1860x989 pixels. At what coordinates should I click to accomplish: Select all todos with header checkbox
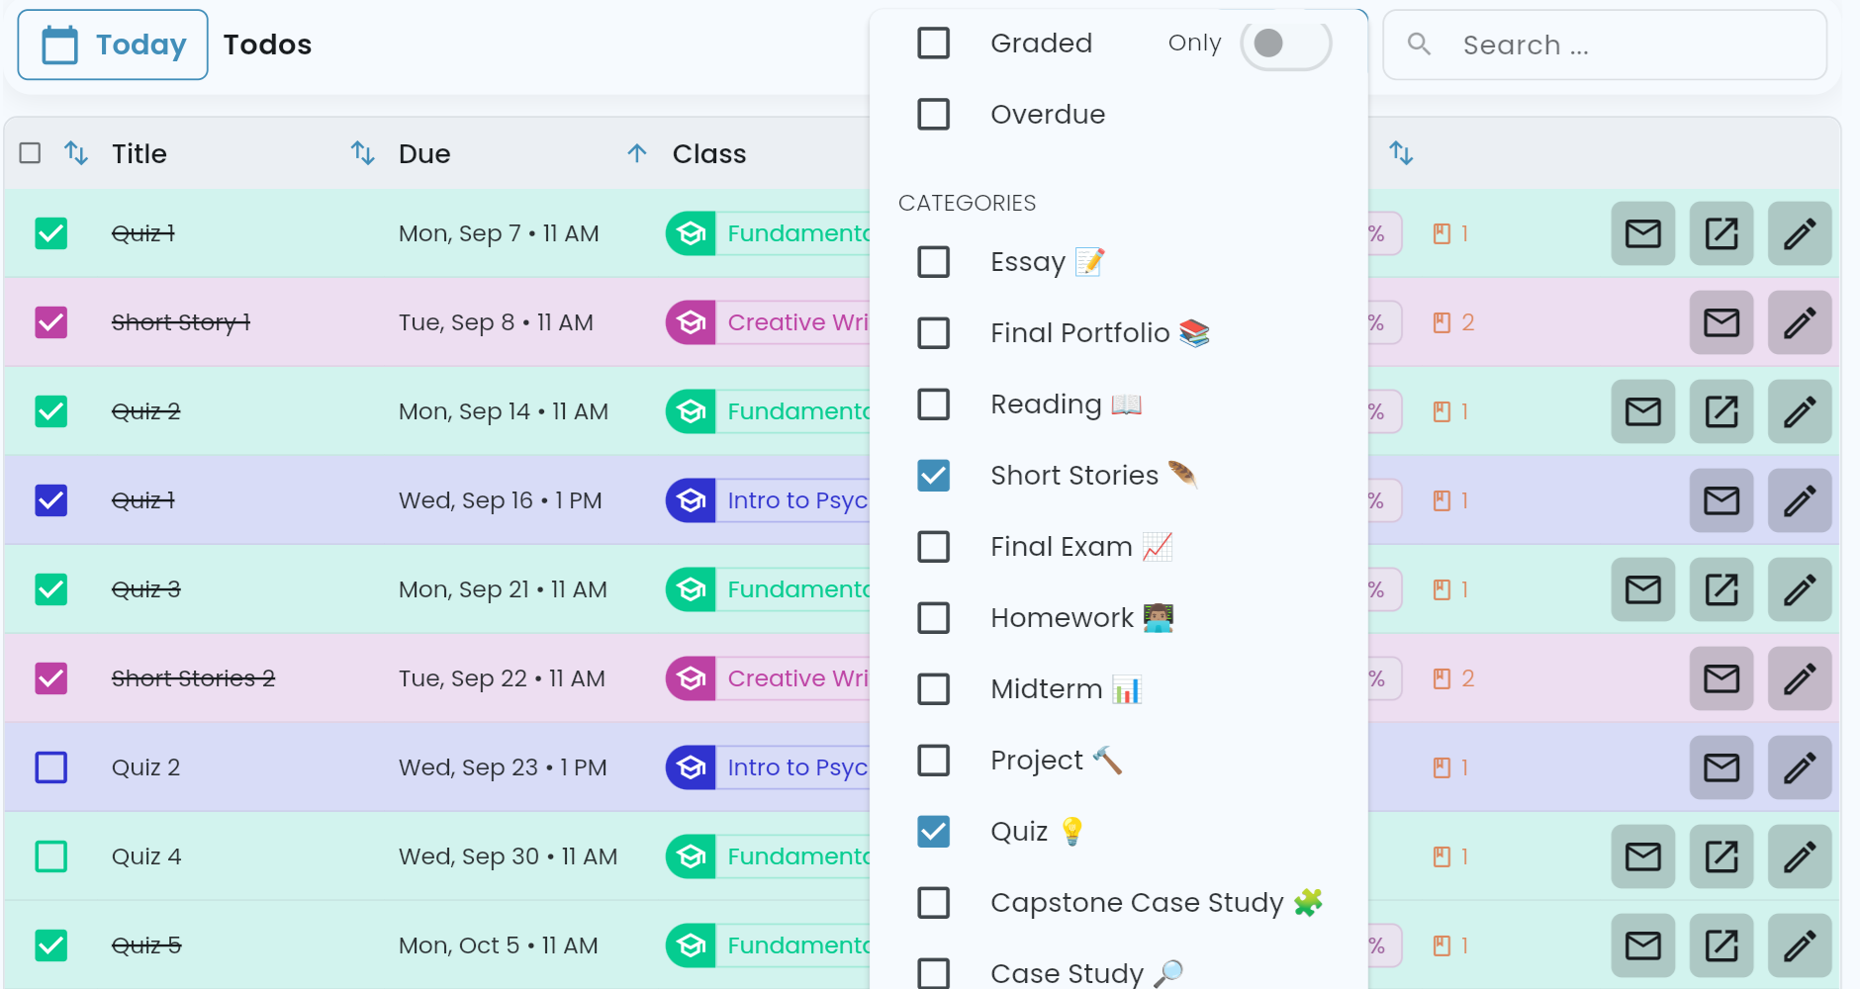(x=30, y=153)
